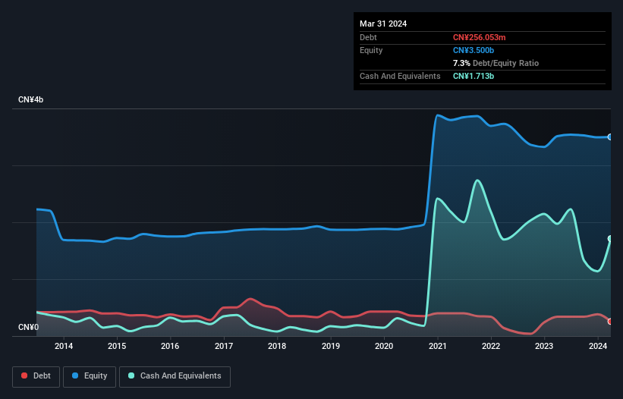623x399 pixels.
Task: Click the 2015 x-axis label
Action: pos(117,346)
